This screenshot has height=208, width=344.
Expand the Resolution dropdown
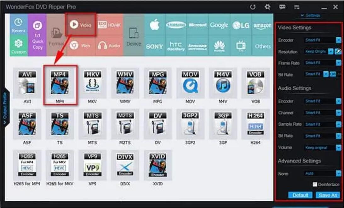(331, 52)
